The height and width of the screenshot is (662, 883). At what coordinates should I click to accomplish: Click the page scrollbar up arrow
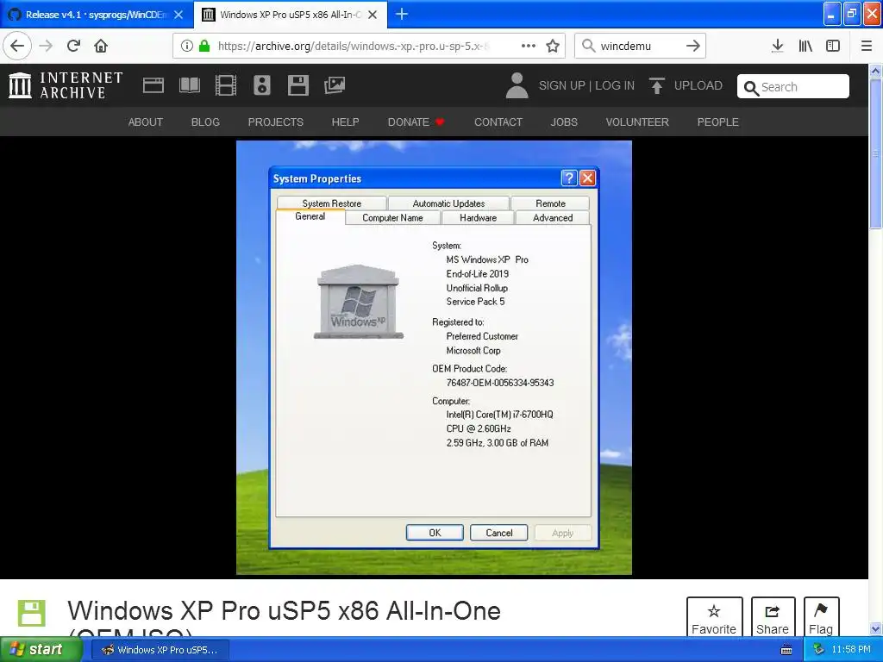tap(876, 72)
